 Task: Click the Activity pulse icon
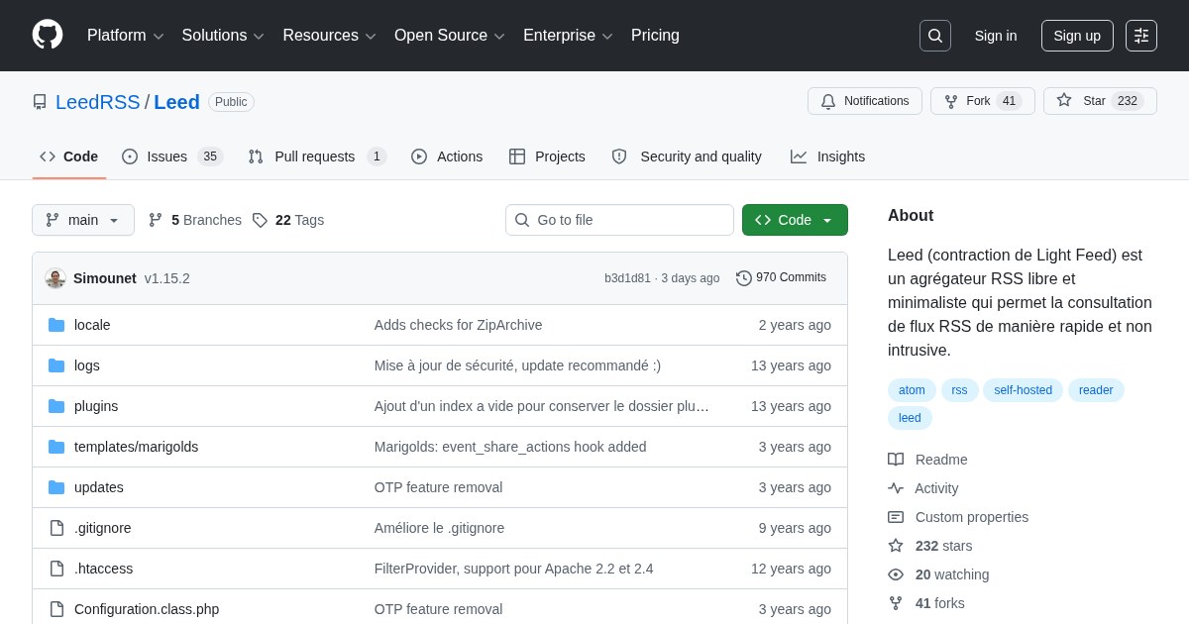coord(896,488)
